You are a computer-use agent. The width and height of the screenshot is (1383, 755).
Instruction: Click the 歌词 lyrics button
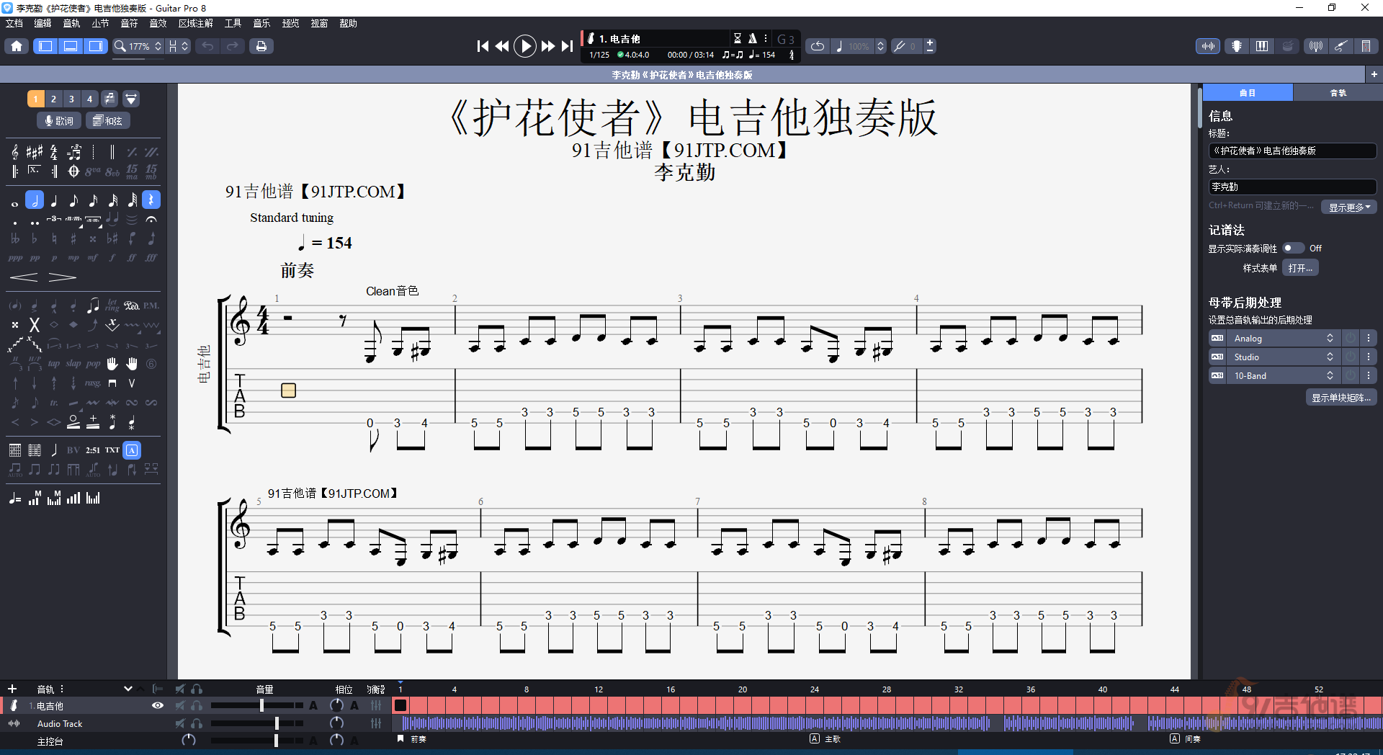(59, 120)
